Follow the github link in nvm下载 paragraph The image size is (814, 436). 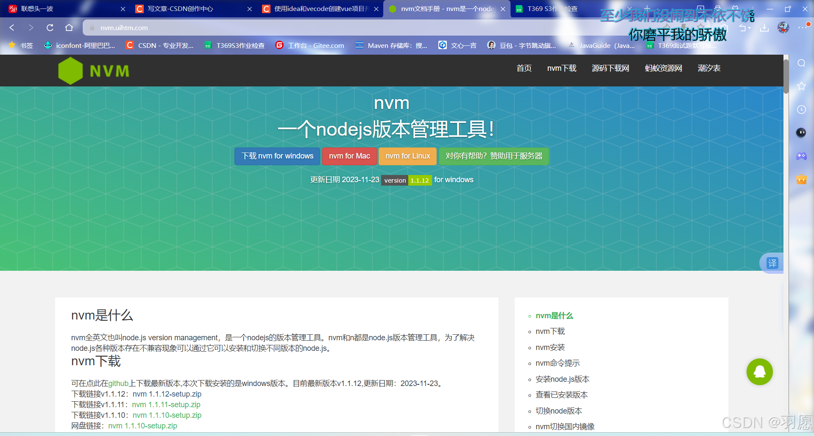pos(118,383)
